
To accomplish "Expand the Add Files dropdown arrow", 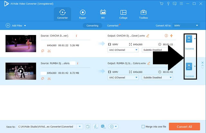I will click(25, 26).
